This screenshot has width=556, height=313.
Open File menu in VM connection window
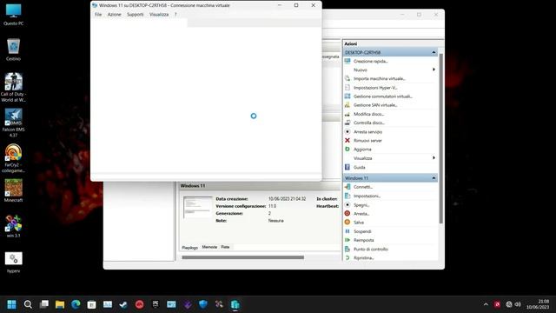click(98, 15)
